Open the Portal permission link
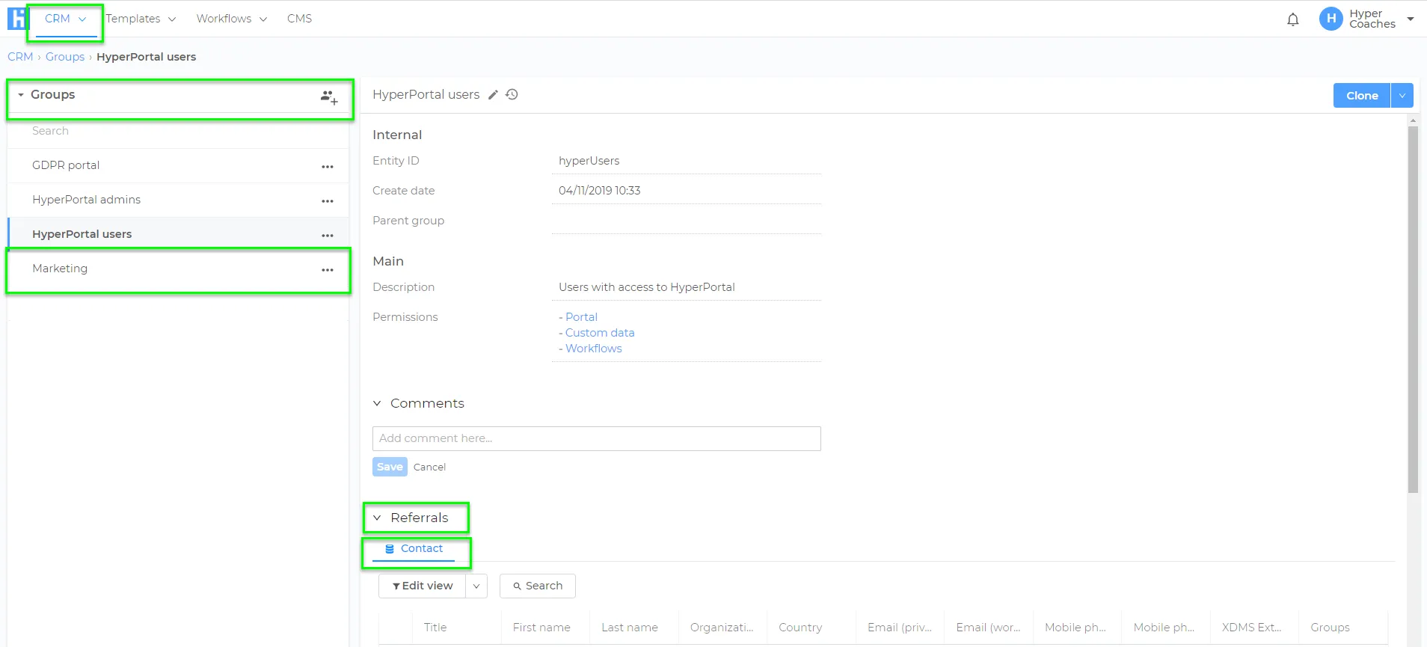The image size is (1427, 647). tap(581, 317)
